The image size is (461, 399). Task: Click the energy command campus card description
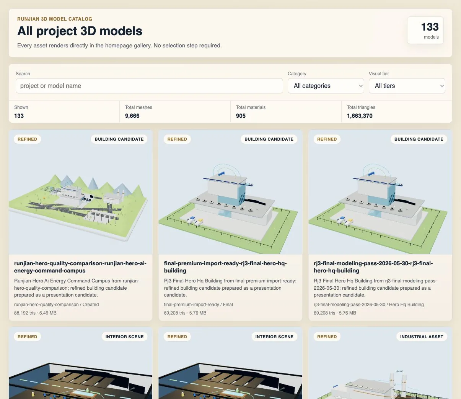click(77, 288)
